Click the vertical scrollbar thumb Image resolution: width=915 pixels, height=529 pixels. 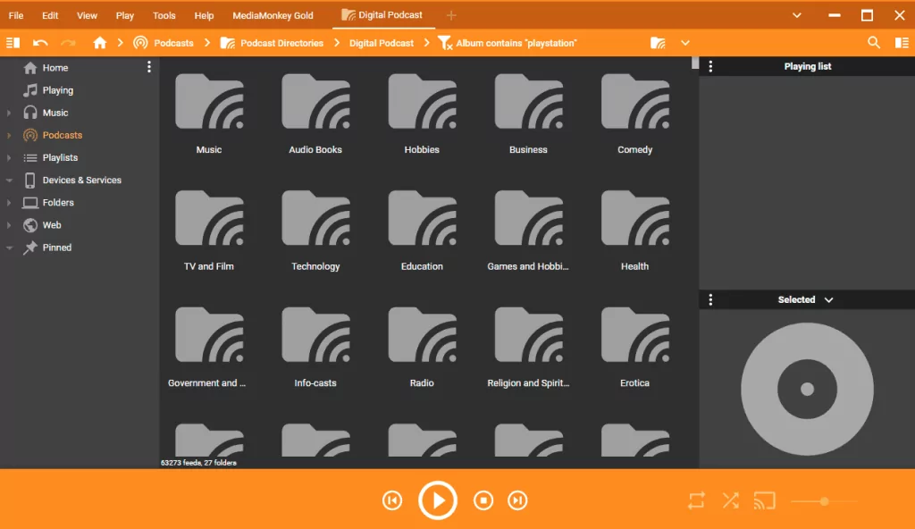[x=695, y=63]
